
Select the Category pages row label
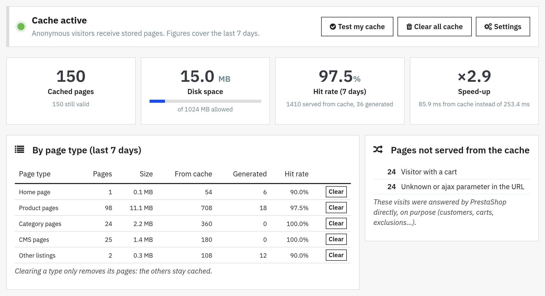(x=40, y=224)
